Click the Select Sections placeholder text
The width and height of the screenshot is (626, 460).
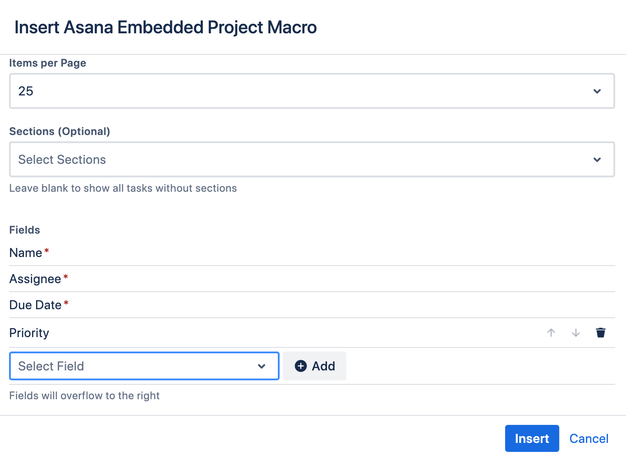point(62,160)
